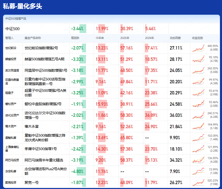The image size is (222, 189).
Task: Click the 念空私募 收益走势 mini chart
Action: coord(199,171)
